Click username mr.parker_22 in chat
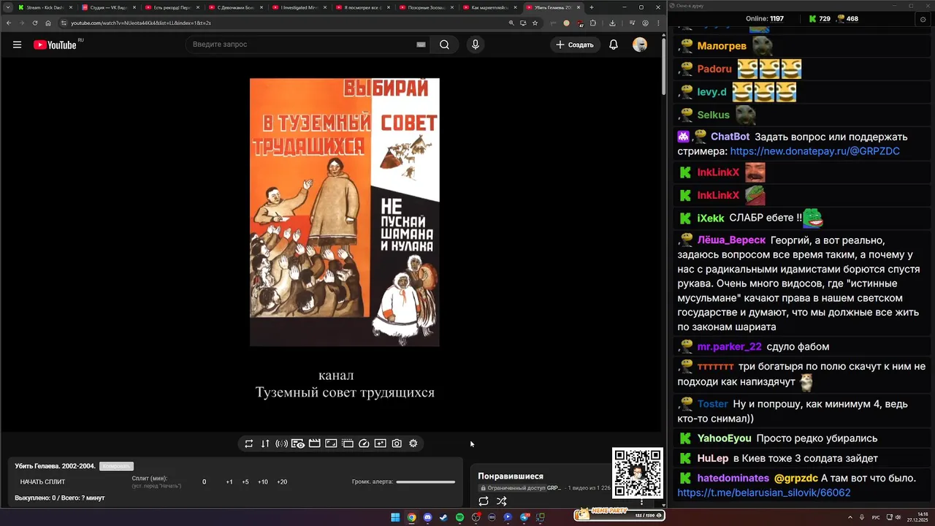This screenshot has width=935, height=526. point(729,347)
